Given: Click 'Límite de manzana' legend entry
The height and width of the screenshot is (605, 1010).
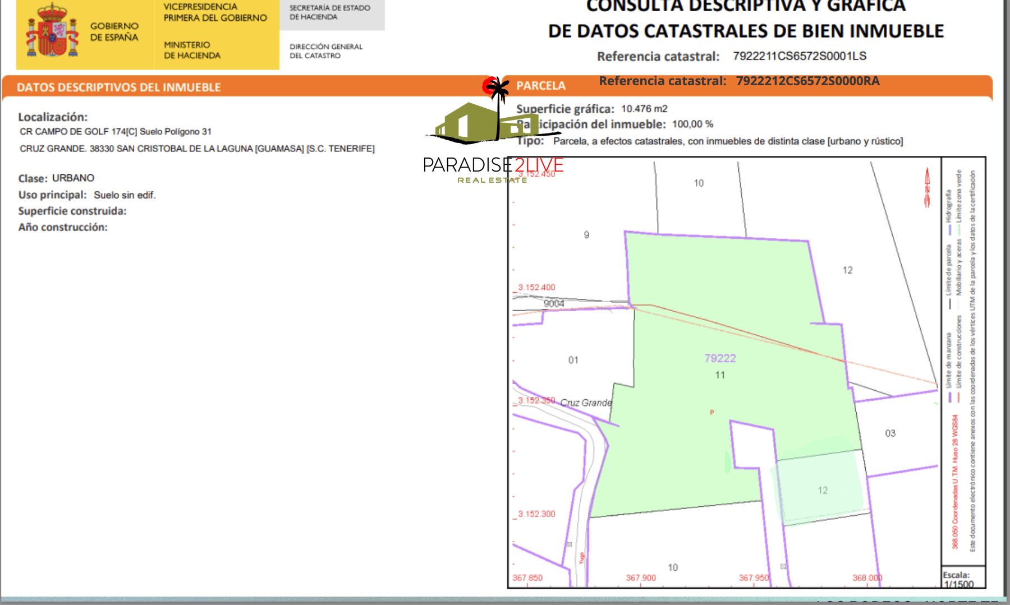Looking at the screenshot, I should click(949, 367).
